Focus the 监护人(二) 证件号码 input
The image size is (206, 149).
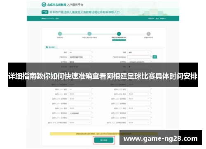point(139,104)
